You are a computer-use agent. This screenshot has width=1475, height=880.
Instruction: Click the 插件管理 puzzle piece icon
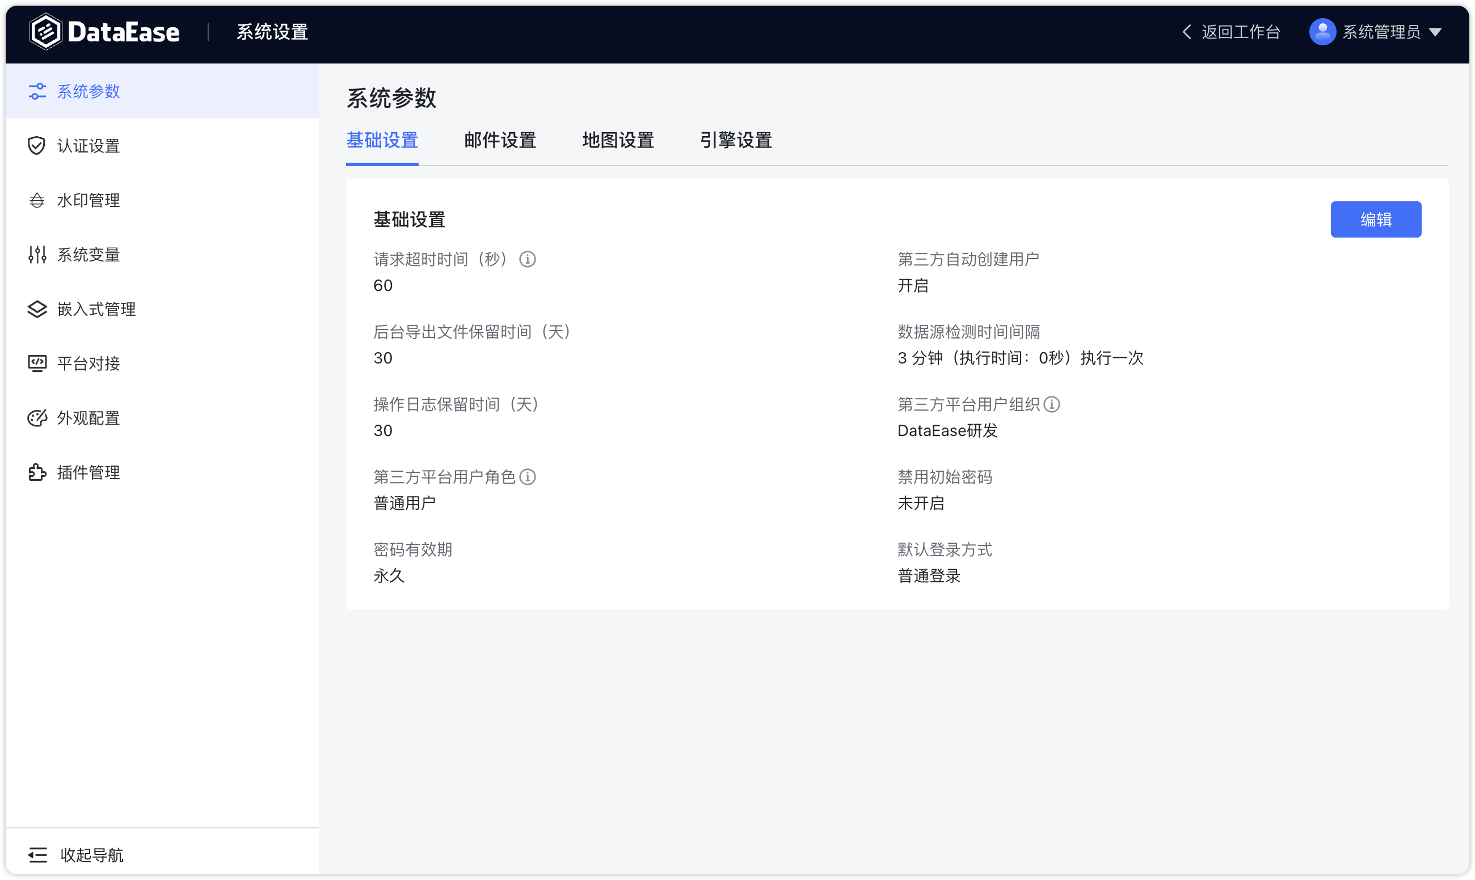[x=37, y=472]
